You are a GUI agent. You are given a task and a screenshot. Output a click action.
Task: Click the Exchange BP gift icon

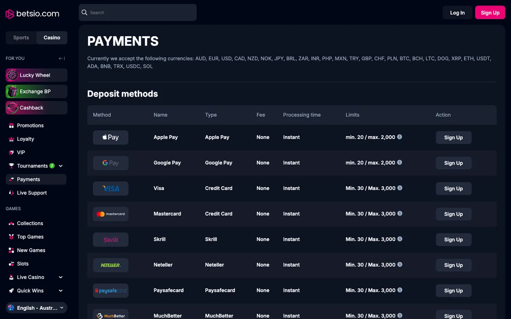pyautogui.click(x=12, y=91)
